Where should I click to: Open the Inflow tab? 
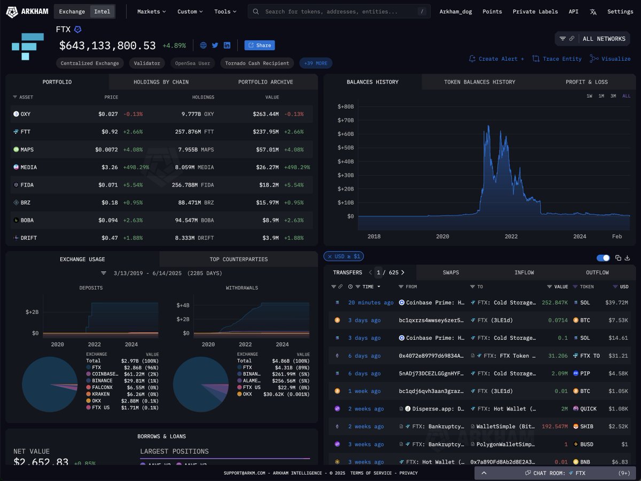pos(524,272)
